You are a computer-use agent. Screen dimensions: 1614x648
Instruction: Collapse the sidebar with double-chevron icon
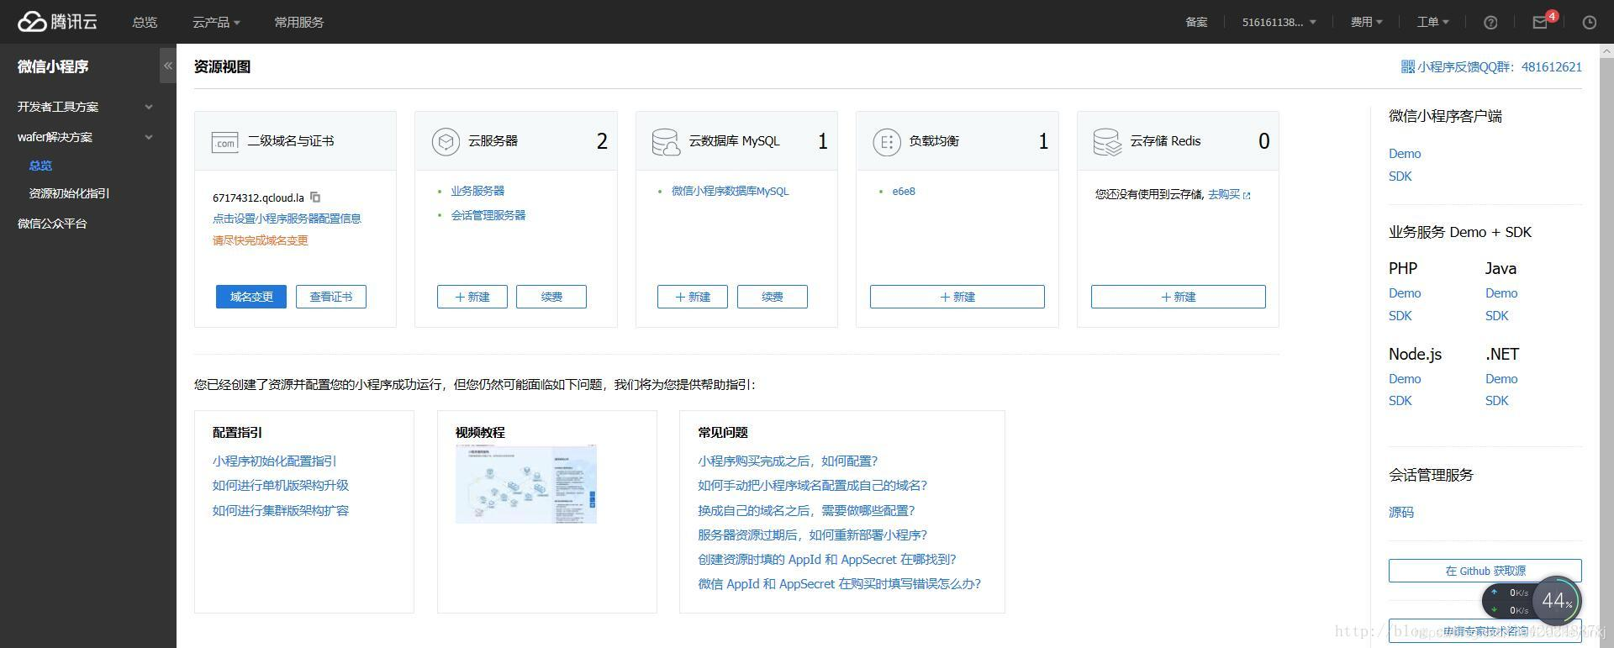(x=168, y=66)
